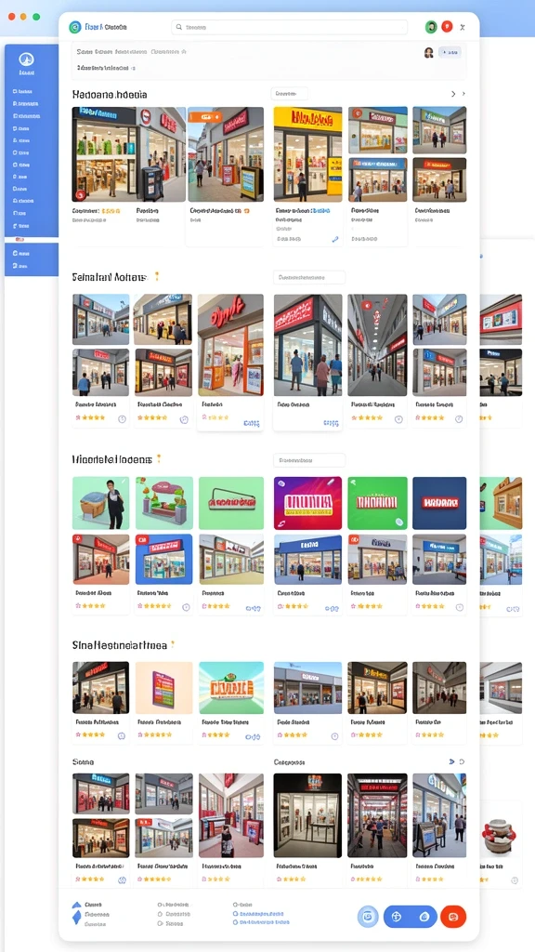
Task: Click the teal logo icon in header
Action: [x=75, y=27]
